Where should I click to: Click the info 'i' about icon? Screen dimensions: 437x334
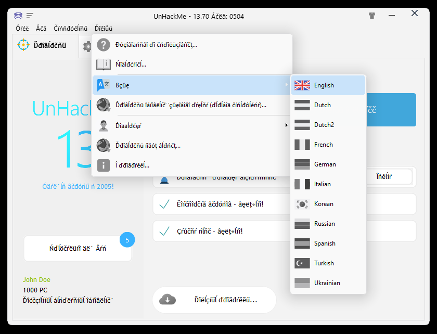(x=104, y=165)
